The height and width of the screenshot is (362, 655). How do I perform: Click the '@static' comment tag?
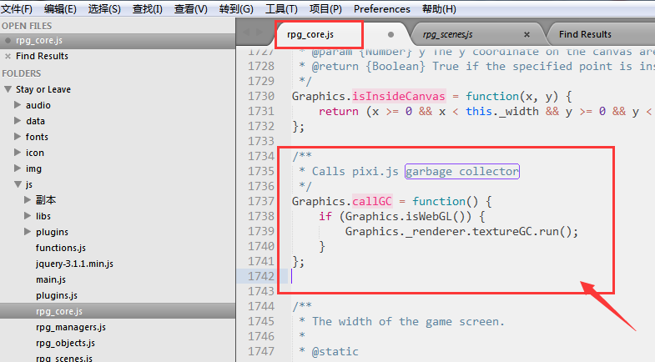pos(335,351)
